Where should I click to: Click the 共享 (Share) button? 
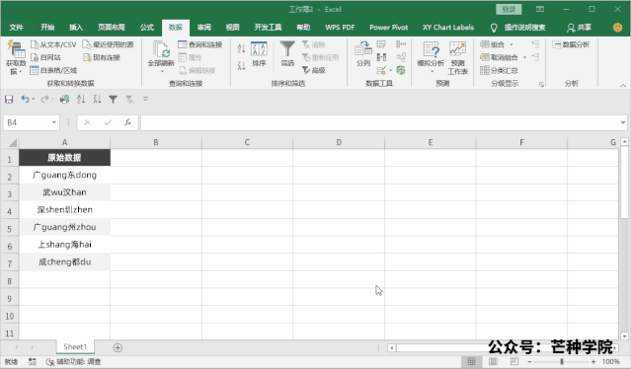(x=579, y=28)
